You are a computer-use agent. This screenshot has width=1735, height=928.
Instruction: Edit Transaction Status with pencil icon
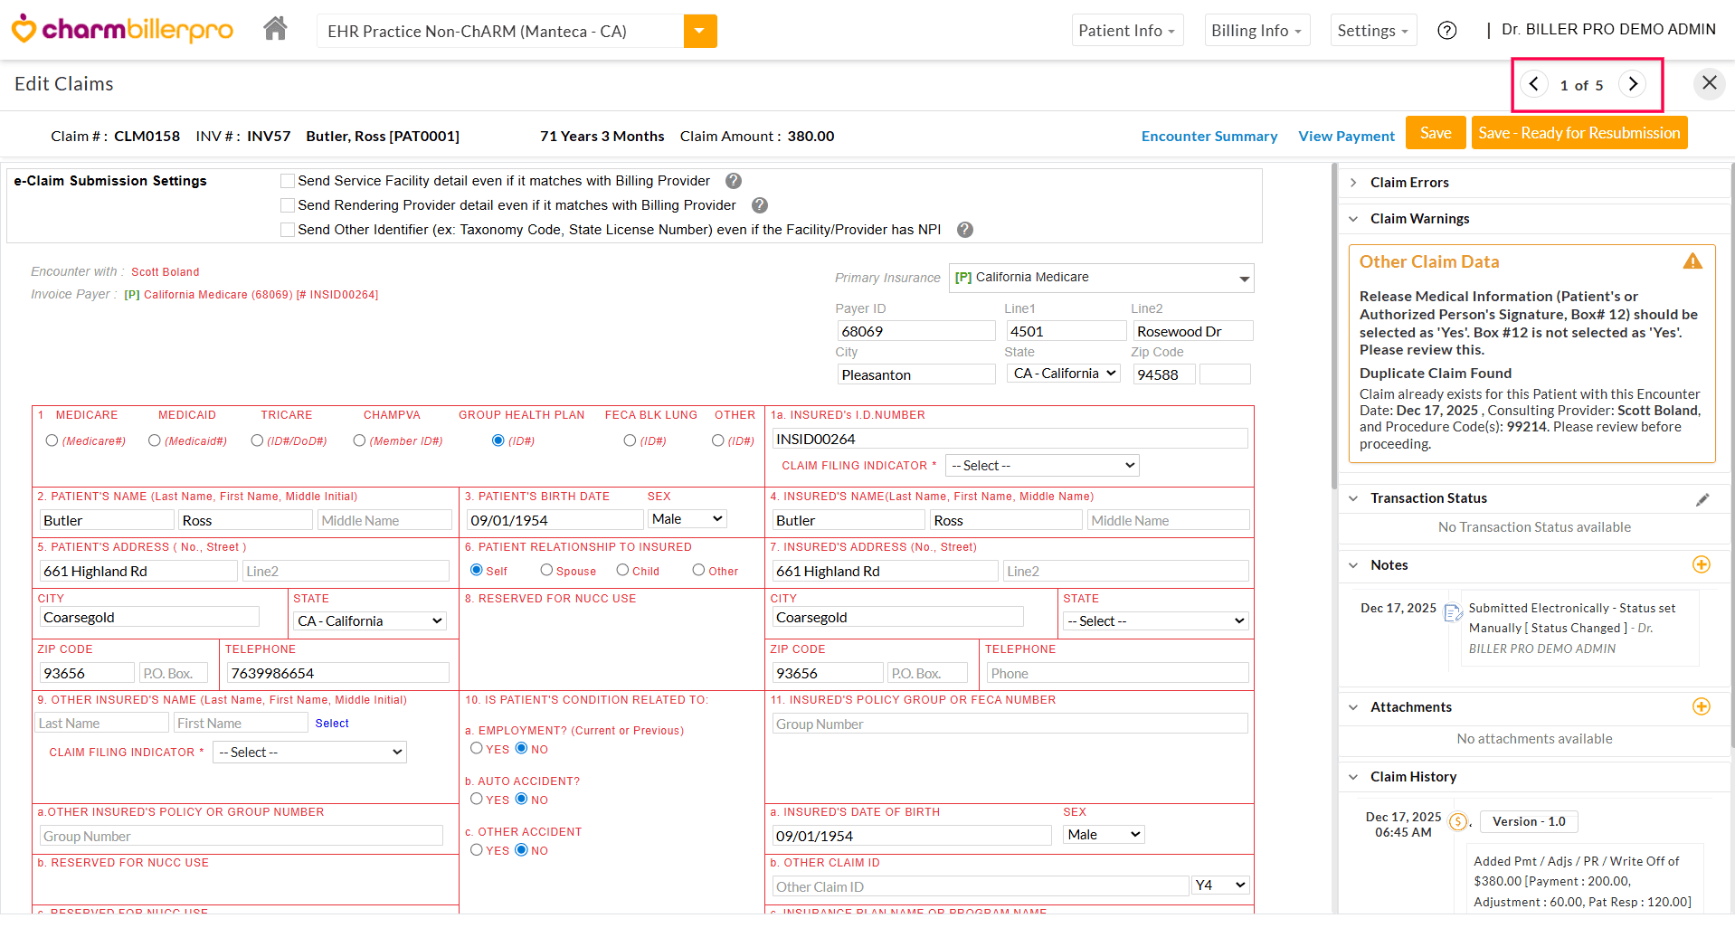click(1702, 499)
